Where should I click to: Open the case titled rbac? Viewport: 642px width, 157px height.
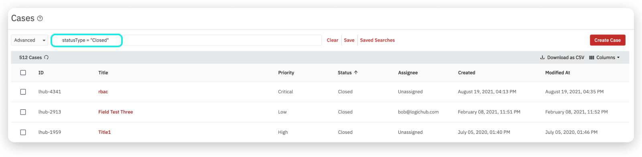pos(103,92)
